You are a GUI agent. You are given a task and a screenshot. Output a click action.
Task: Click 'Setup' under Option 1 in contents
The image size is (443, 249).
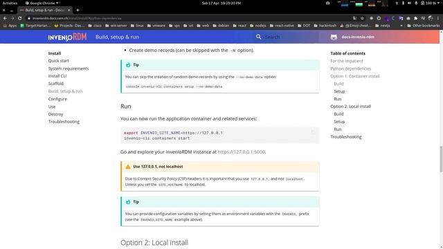pos(339,91)
